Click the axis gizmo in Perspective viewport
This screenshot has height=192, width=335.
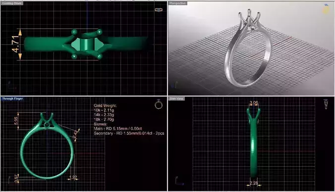[174, 85]
